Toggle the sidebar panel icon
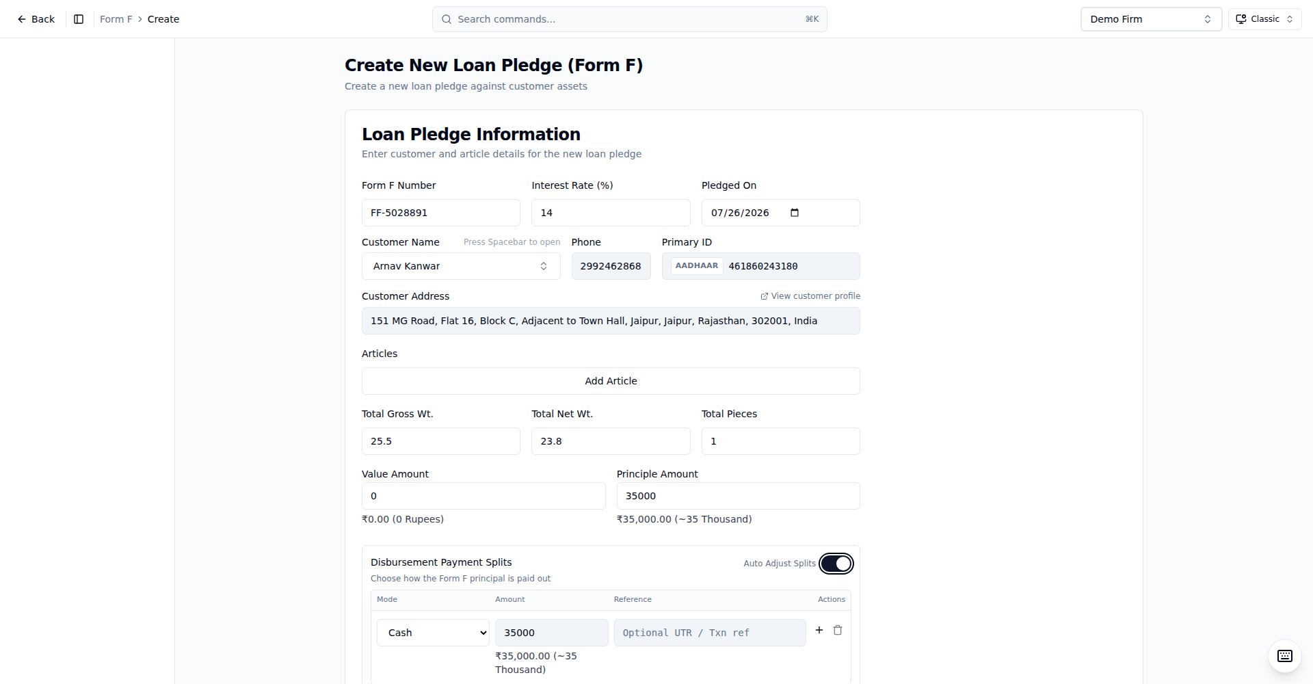Image resolution: width=1313 pixels, height=684 pixels. coord(79,19)
